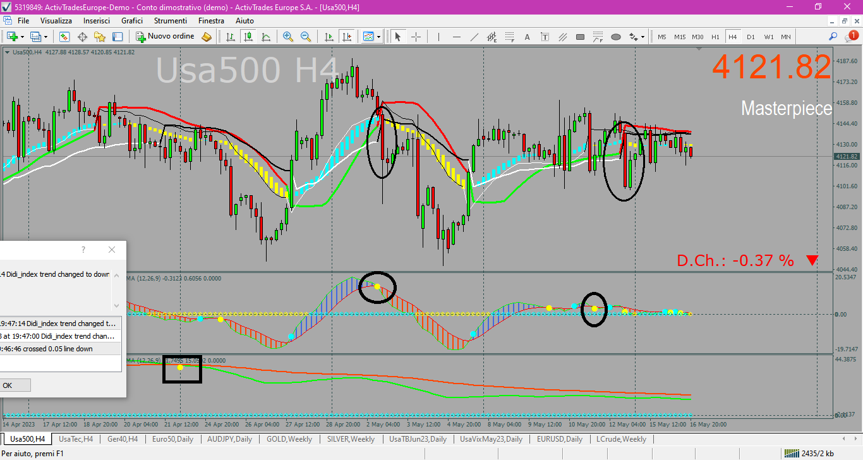Select the text tool marked A
This screenshot has width=863, height=460.
tap(528, 37)
